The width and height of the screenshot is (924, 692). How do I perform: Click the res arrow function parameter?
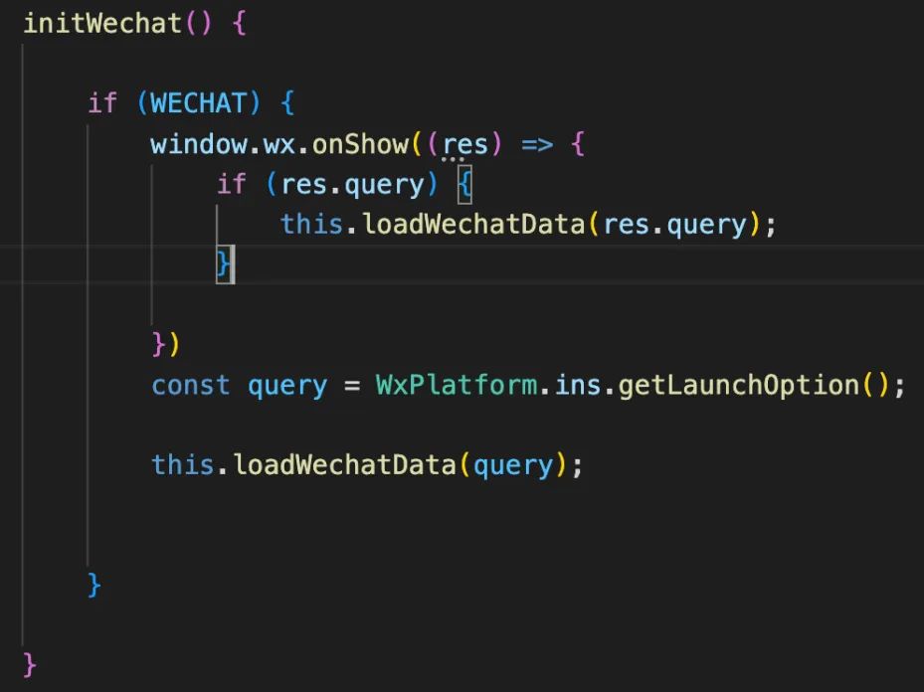pyautogui.click(x=464, y=145)
